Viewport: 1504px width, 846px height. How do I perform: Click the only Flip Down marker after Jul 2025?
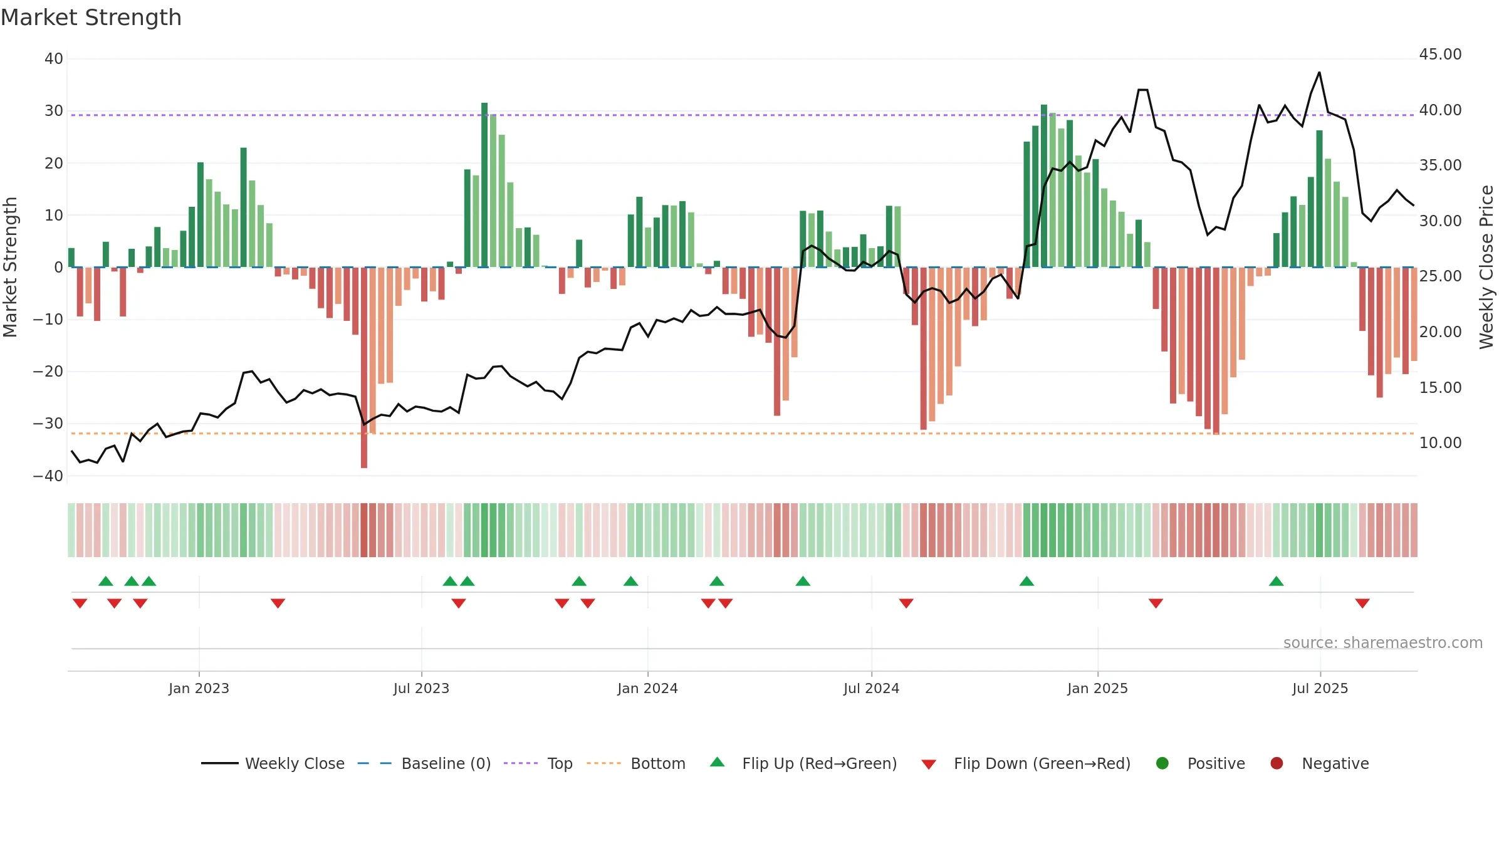click(1362, 603)
